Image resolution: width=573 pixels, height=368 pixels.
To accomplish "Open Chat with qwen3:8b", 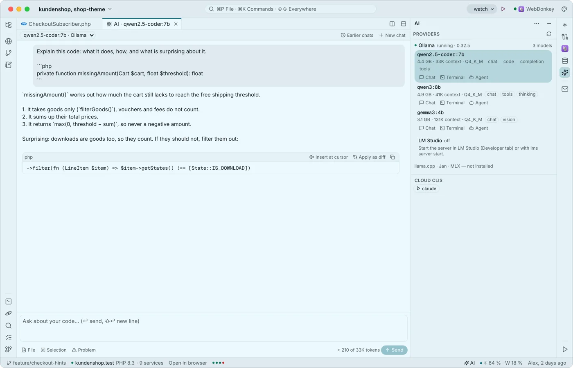I will [427, 103].
